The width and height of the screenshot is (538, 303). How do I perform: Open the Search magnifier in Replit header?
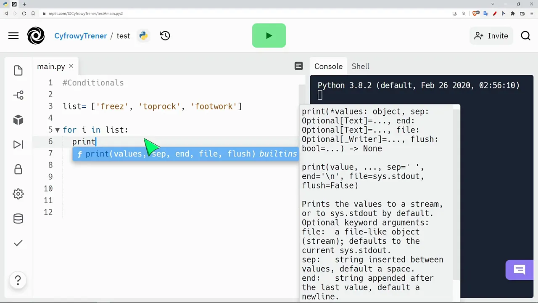525,36
